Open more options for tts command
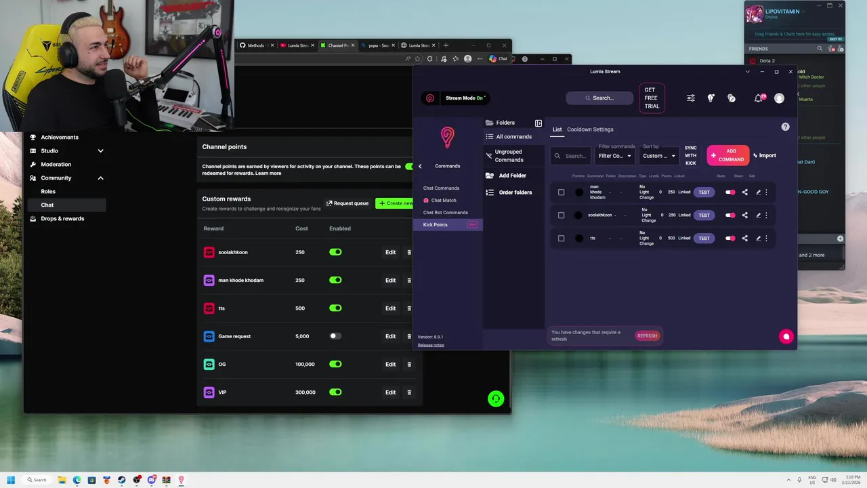The height and width of the screenshot is (488, 867). 767,239
